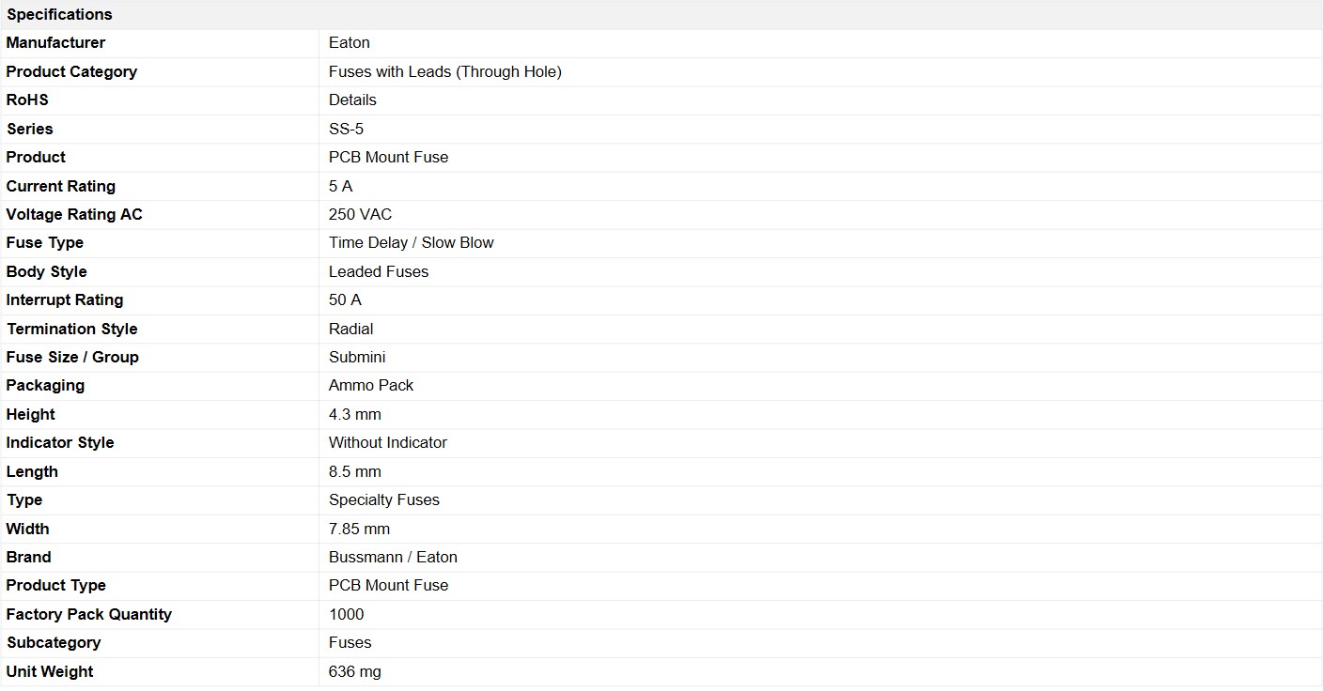Select the Eaton manufacturer value
Image resolution: width=1323 pixels, height=691 pixels.
coord(350,42)
